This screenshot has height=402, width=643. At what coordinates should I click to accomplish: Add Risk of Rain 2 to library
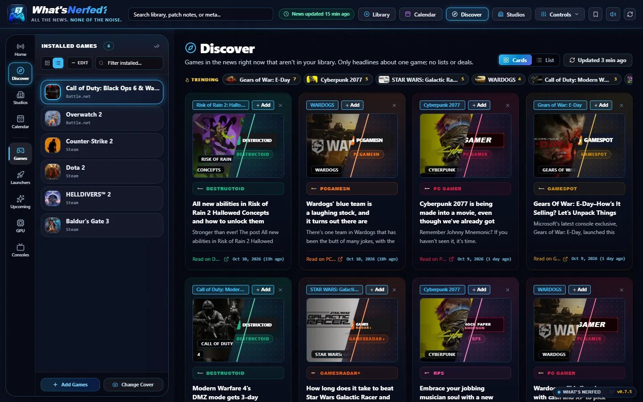(263, 105)
